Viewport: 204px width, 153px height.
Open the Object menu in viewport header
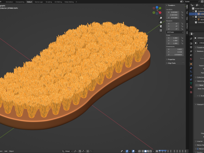coord(11,151)
